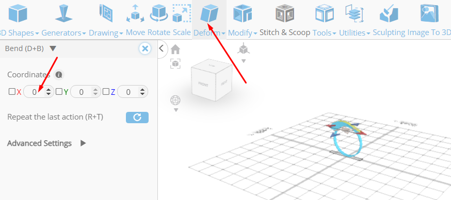Enable the Z coordinate checkbox
The width and height of the screenshot is (451, 200).
coord(106,92)
